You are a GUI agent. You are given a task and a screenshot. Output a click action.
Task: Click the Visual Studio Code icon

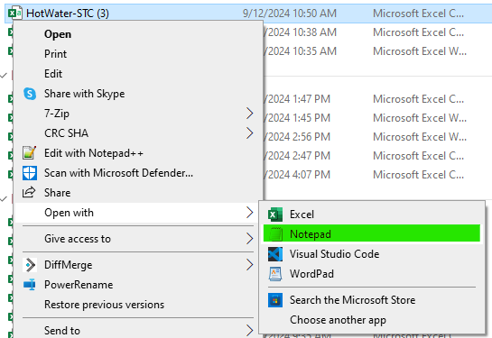(275, 254)
